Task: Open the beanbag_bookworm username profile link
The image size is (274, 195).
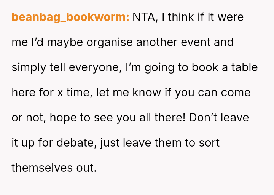Action: click(70, 17)
